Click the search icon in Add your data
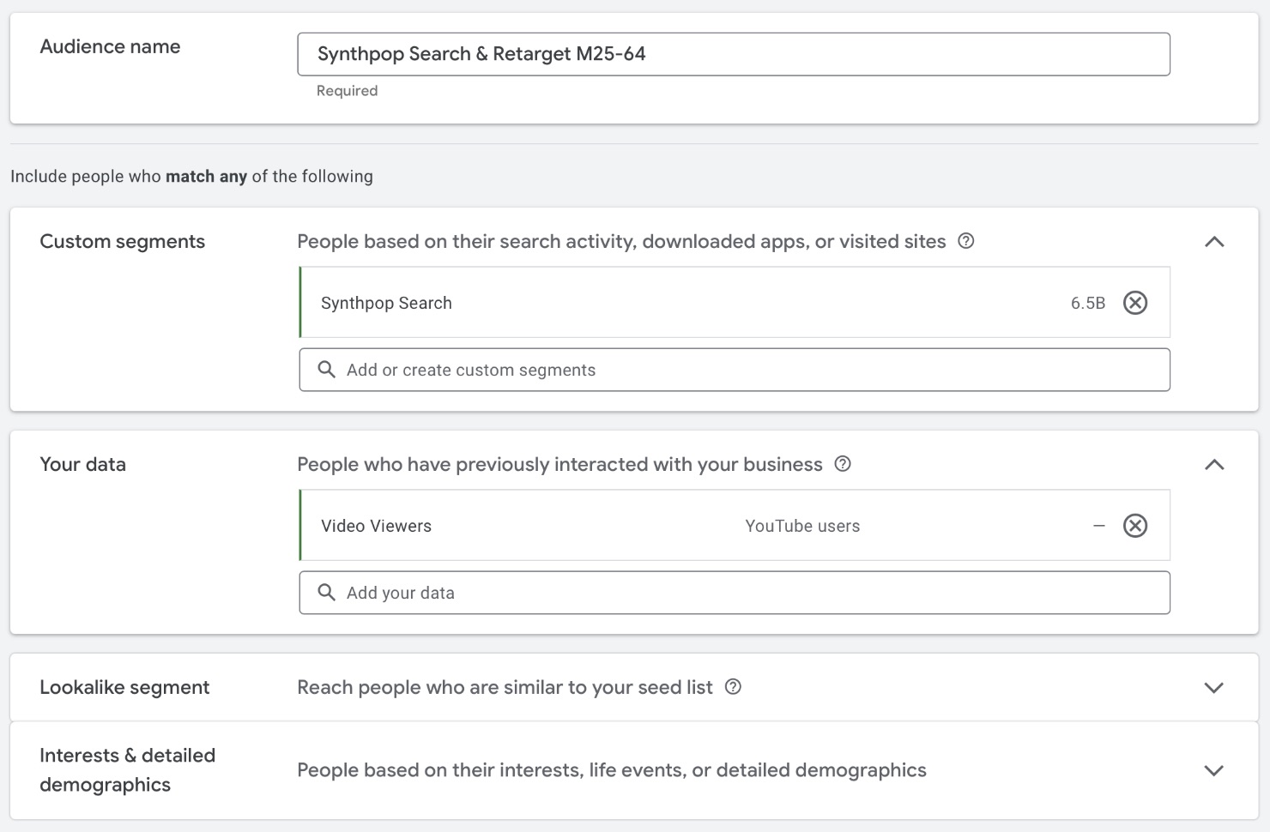 click(x=326, y=593)
